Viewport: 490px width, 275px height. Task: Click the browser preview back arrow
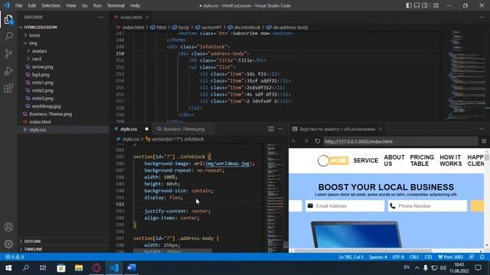[x=294, y=141]
